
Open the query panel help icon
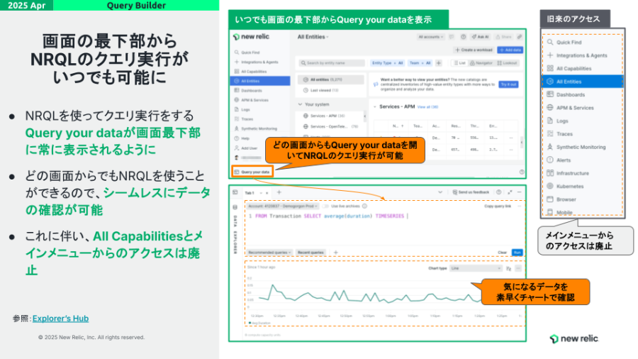pyautogui.click(x=498, y=192)
